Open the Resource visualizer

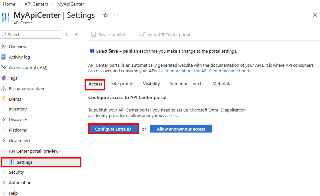[x=26, y=88]
